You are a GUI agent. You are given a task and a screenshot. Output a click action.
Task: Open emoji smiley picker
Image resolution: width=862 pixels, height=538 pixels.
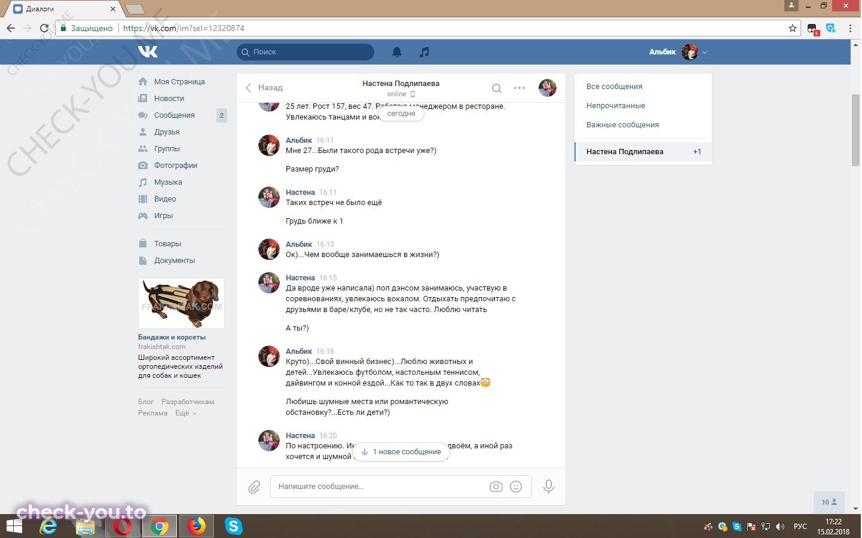click(x=516, y=487)
